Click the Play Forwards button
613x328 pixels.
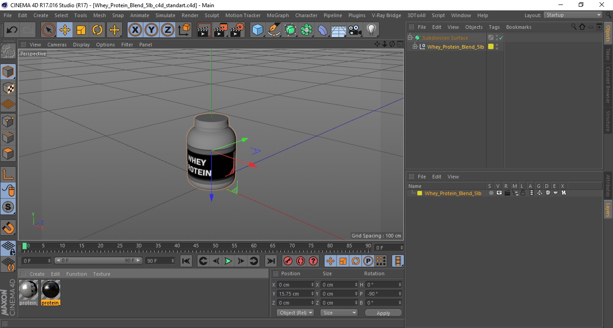point(228,261)
